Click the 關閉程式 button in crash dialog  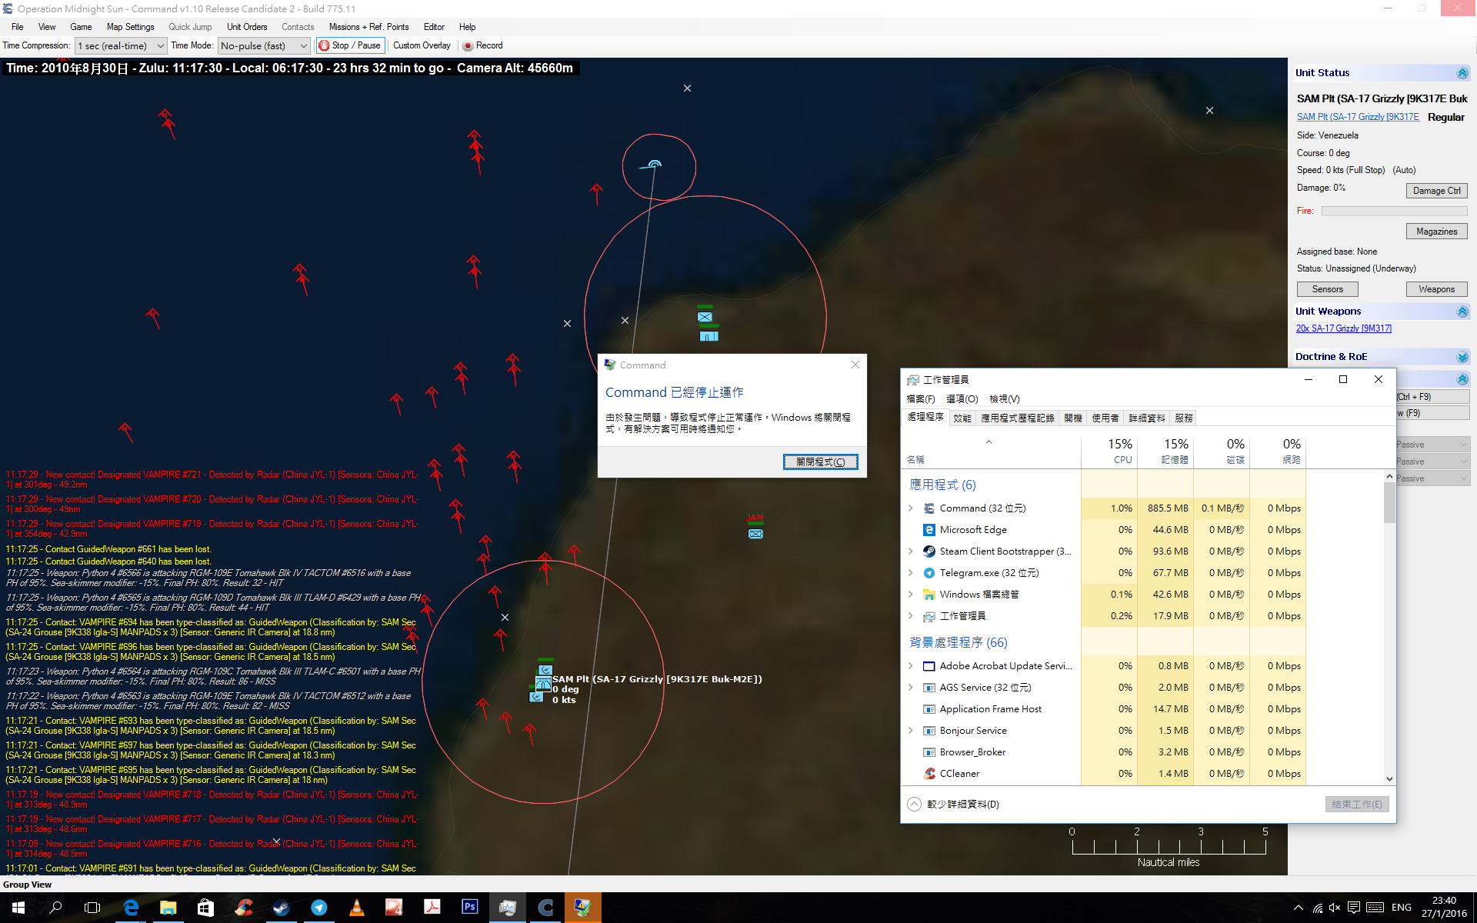coord(820,461)
